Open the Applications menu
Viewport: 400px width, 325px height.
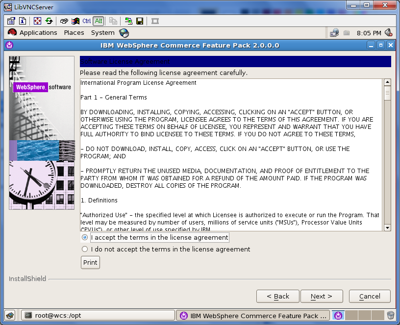[38, 32]
